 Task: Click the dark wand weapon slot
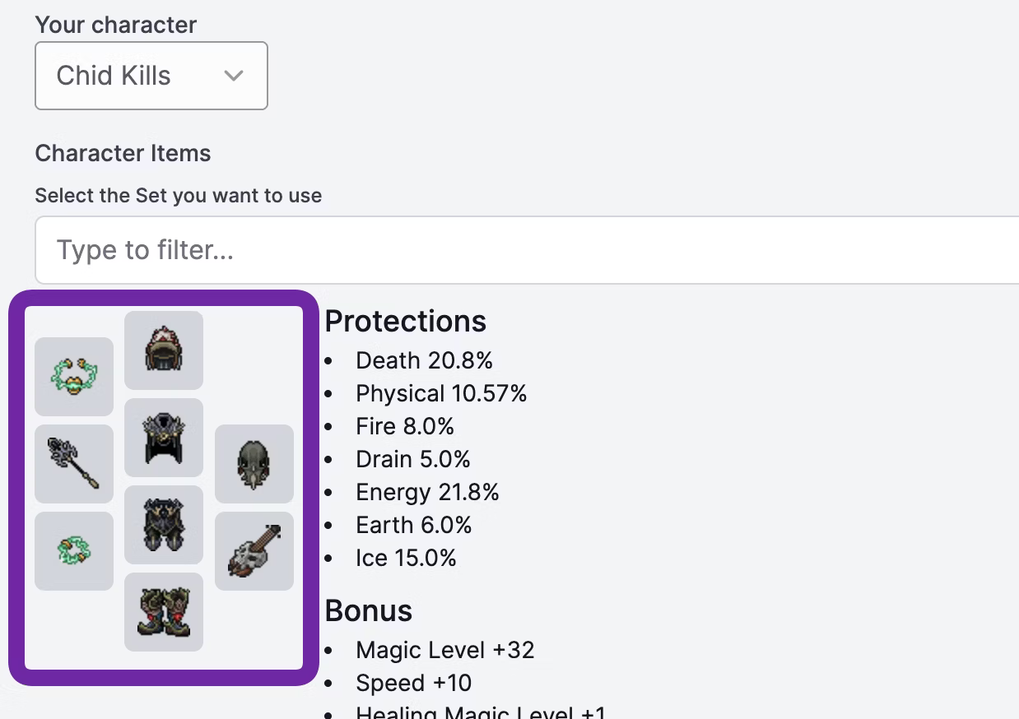[x=74, y=463]
